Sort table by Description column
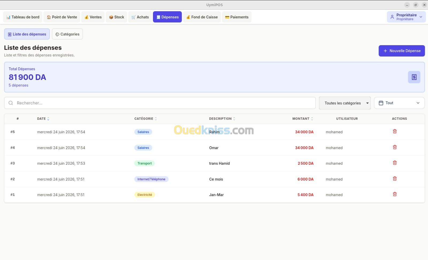Image resolution: width=428 pixels, height=260 pixels. point(222,118)
